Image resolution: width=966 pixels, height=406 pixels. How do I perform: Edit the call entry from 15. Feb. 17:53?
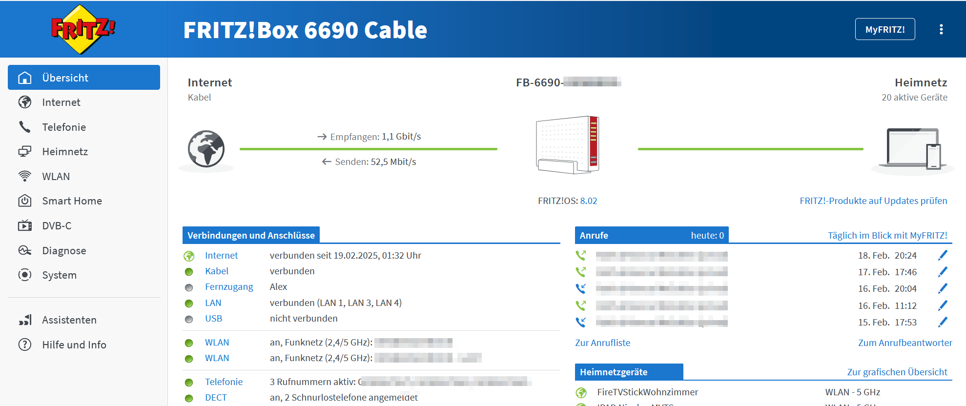pyautogui.click(x=943, y=322)
